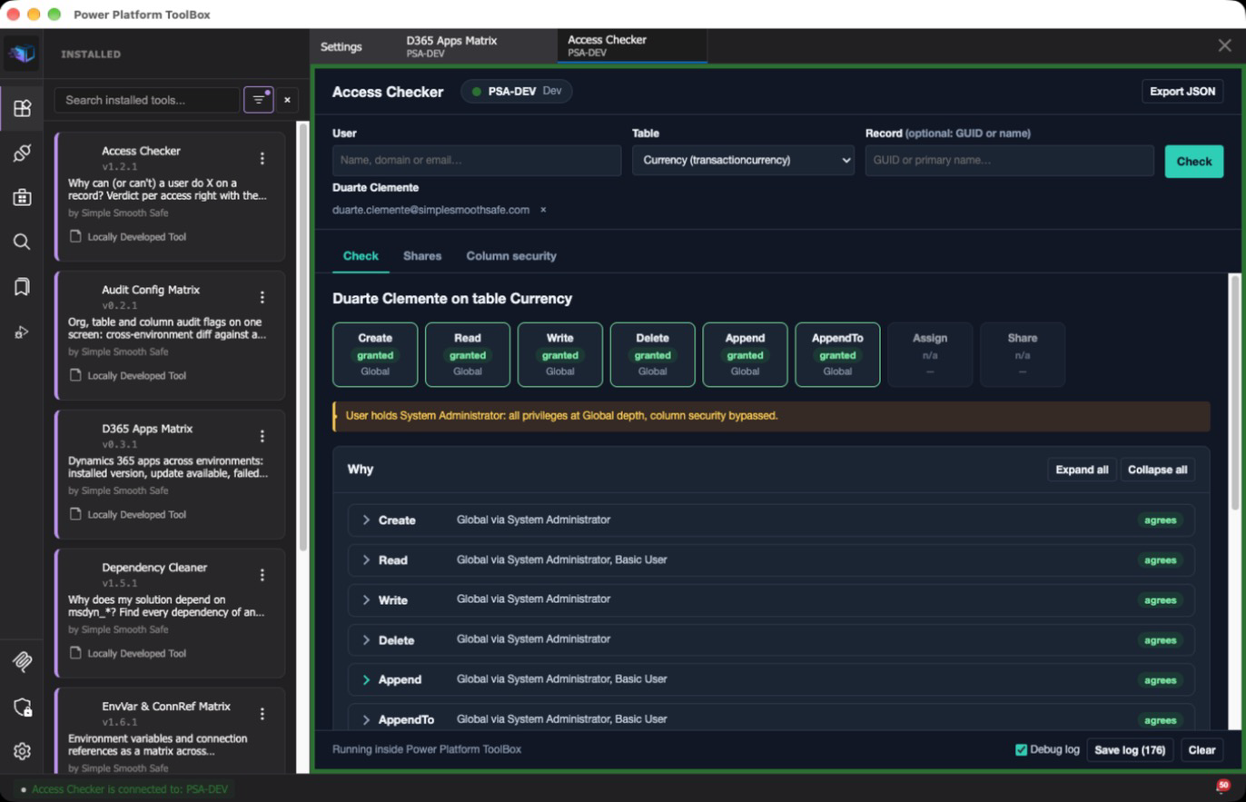The image size is (1246, 802).
Task: Expand the Create row in Why section
Action: click(771, 520)
